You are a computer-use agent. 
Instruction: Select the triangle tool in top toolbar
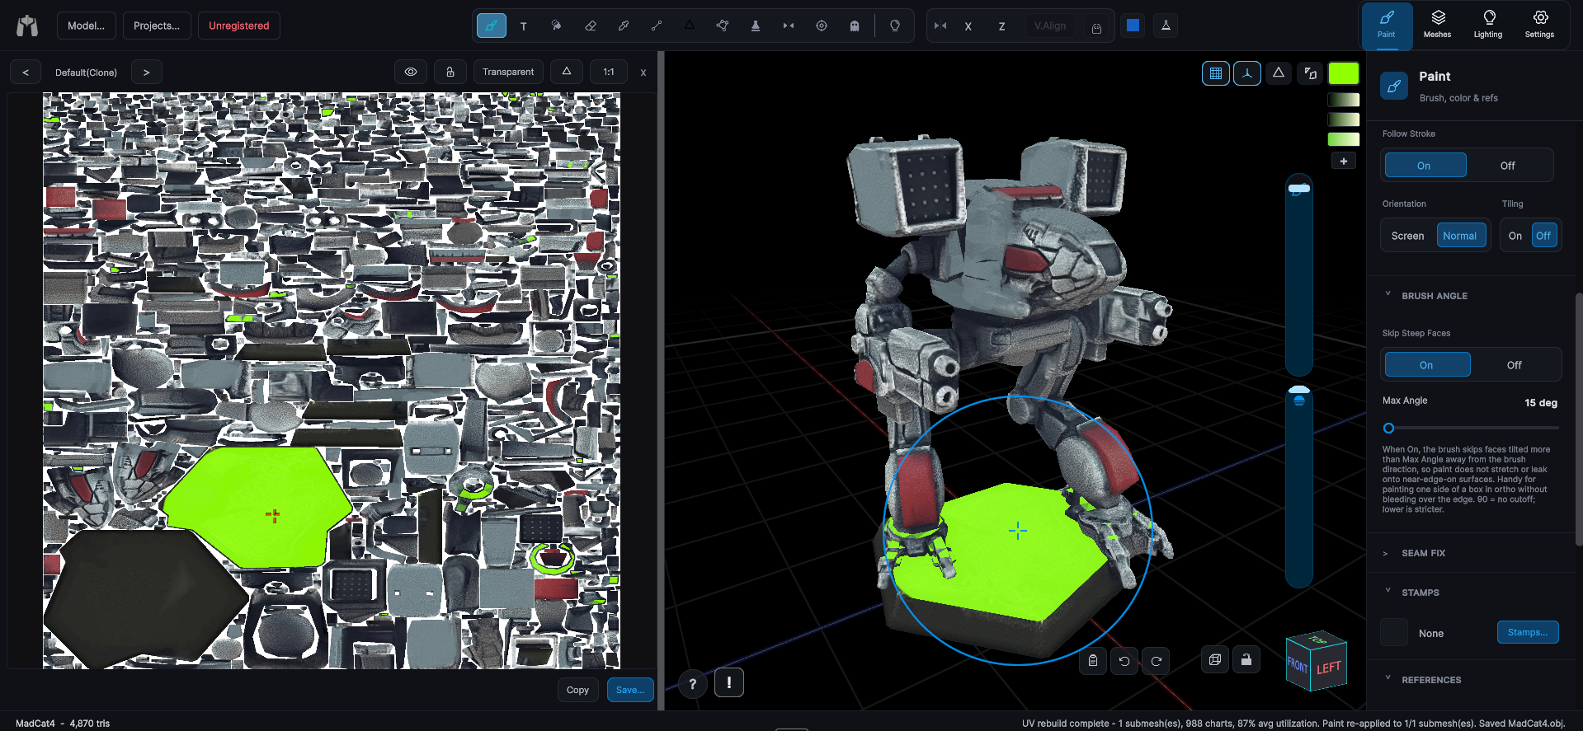click(690, 26)
